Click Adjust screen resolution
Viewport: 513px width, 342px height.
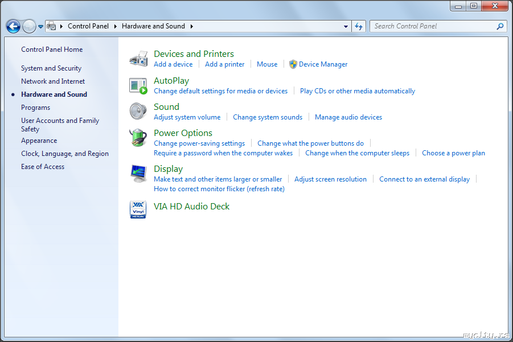[x=330, y=179]
